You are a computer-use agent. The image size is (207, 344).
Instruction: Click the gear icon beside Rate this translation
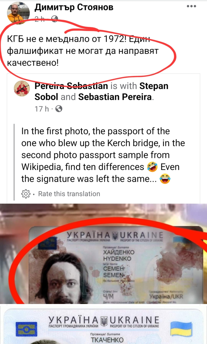tap(25, 194)
